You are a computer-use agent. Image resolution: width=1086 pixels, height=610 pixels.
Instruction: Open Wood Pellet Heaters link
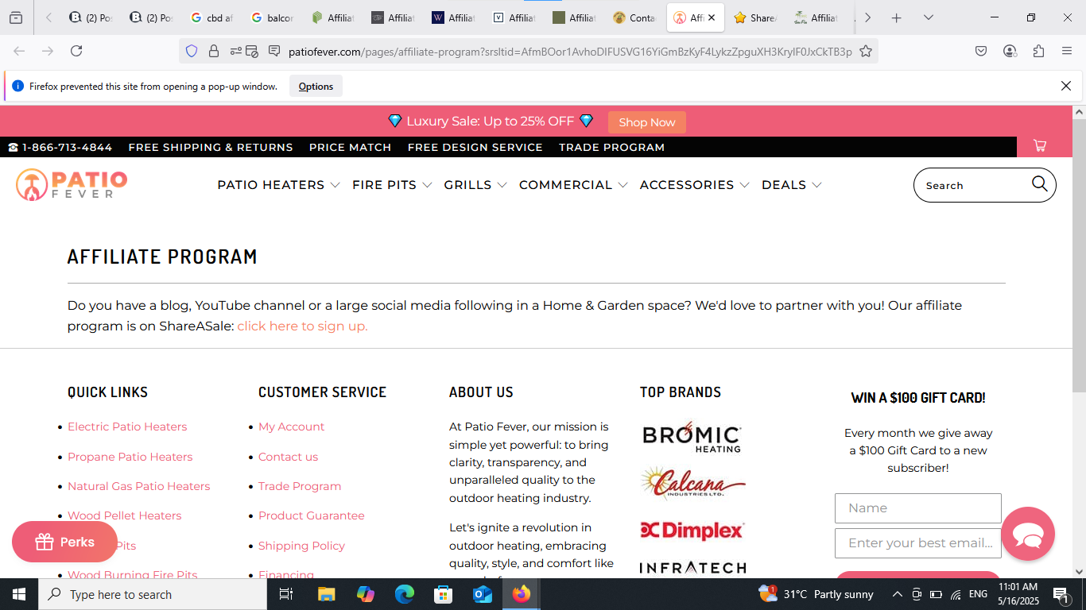(x=125, y=515)
